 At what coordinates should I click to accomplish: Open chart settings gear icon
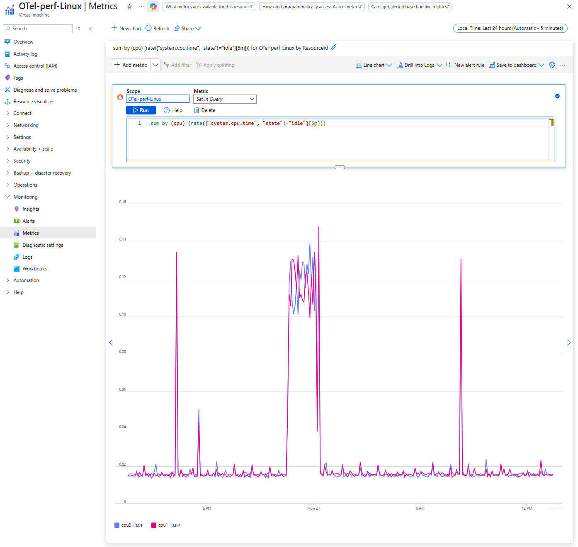pyautogui.click(x=552, y=65)
